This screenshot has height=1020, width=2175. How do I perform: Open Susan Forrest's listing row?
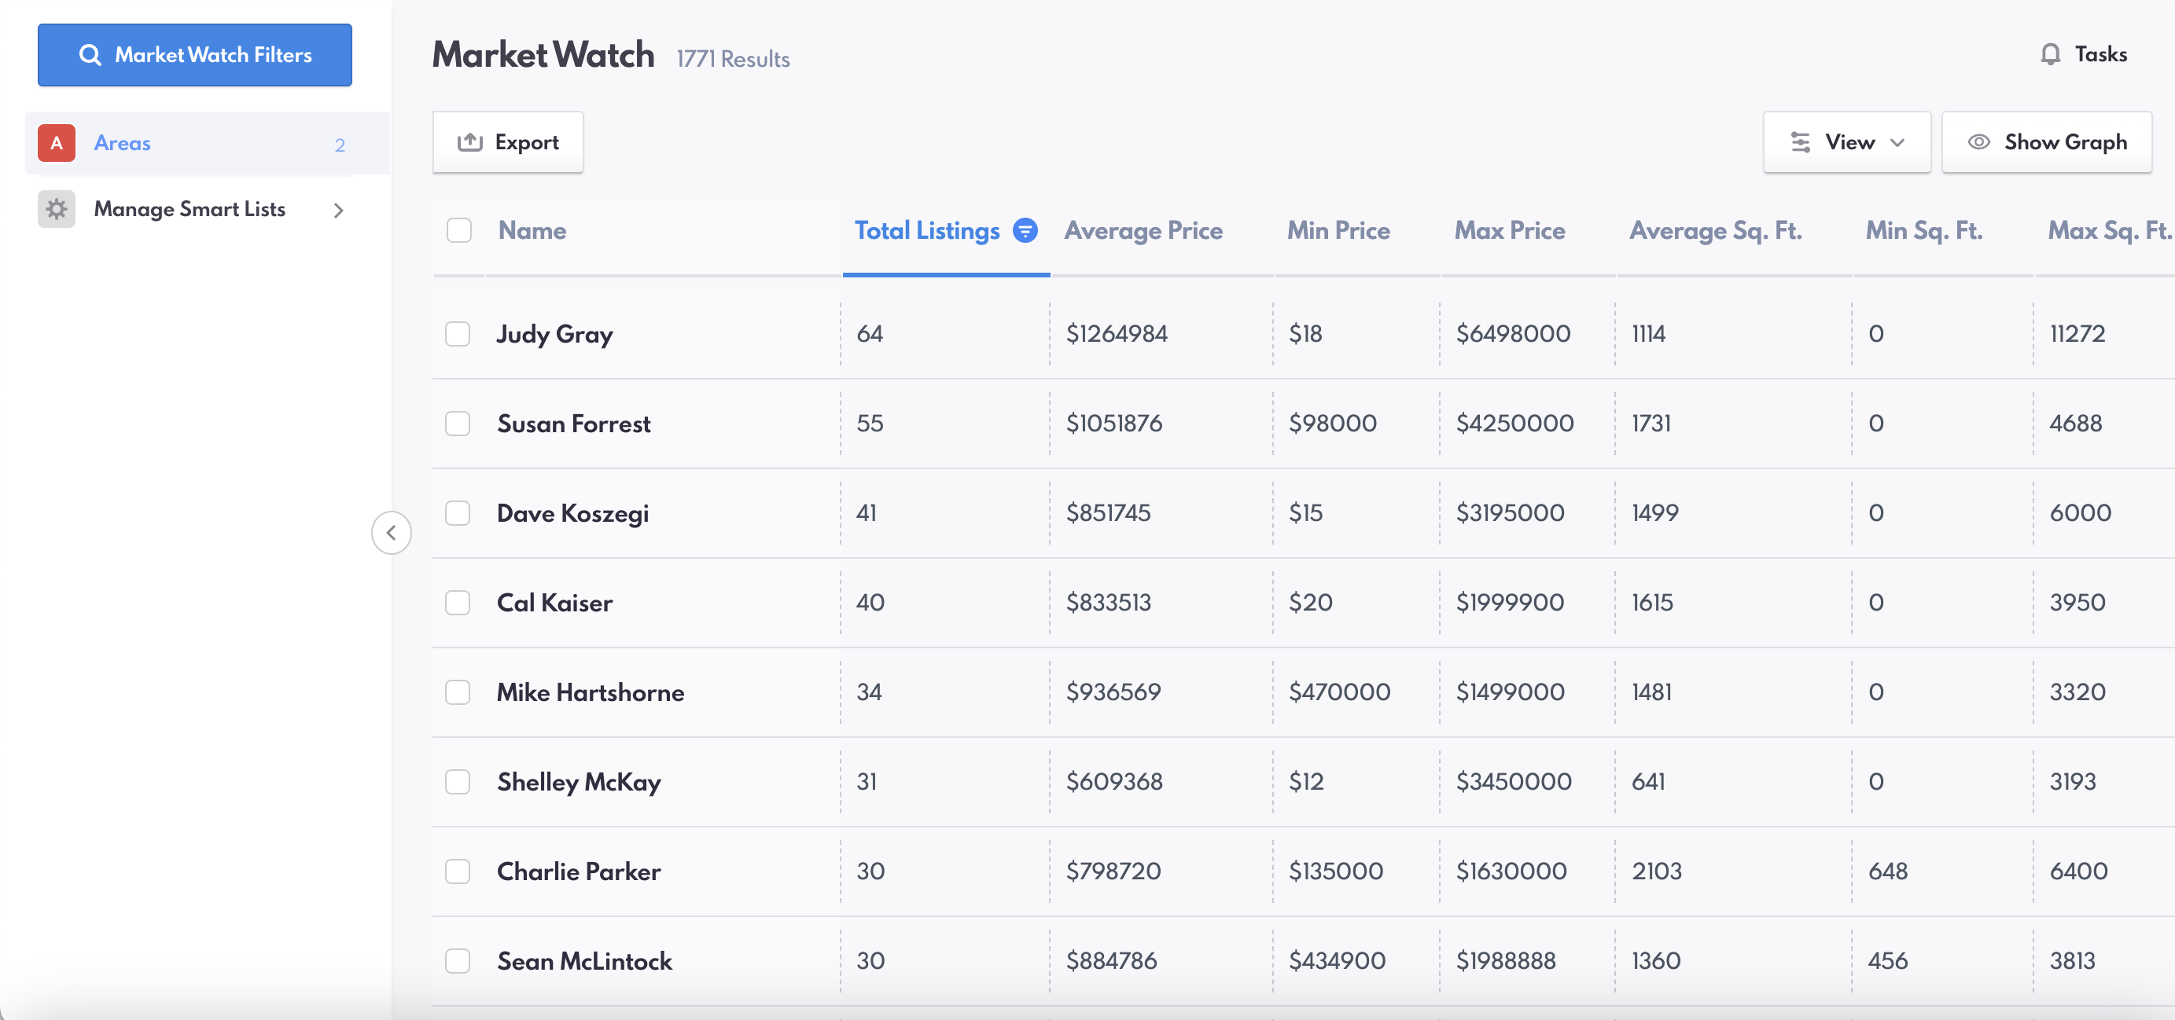pyautogui.click(x=574, y=424)
